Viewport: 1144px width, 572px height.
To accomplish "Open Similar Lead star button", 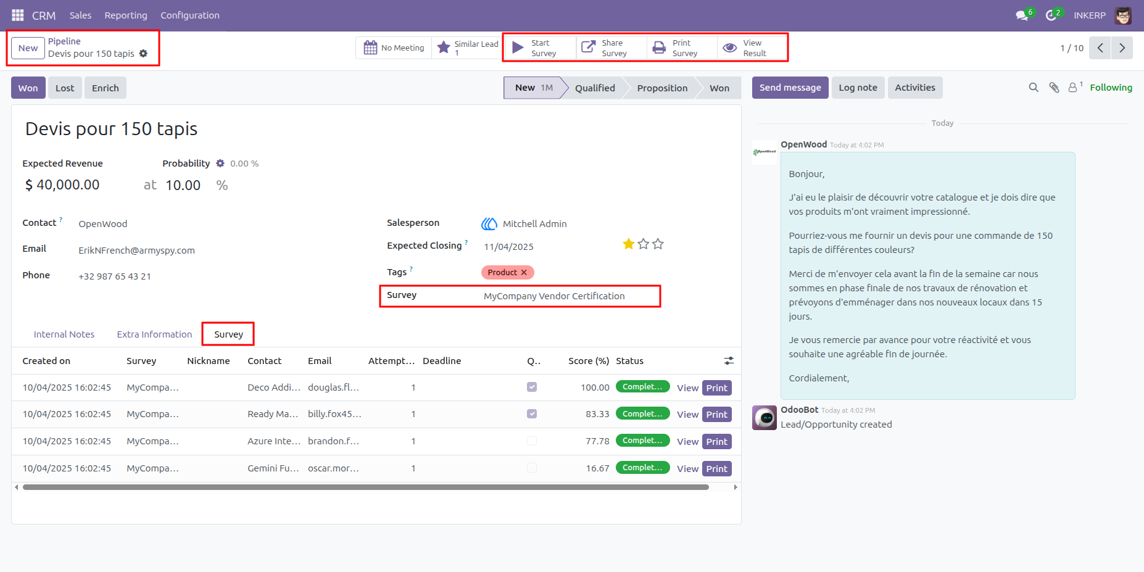I will [467, 48].
